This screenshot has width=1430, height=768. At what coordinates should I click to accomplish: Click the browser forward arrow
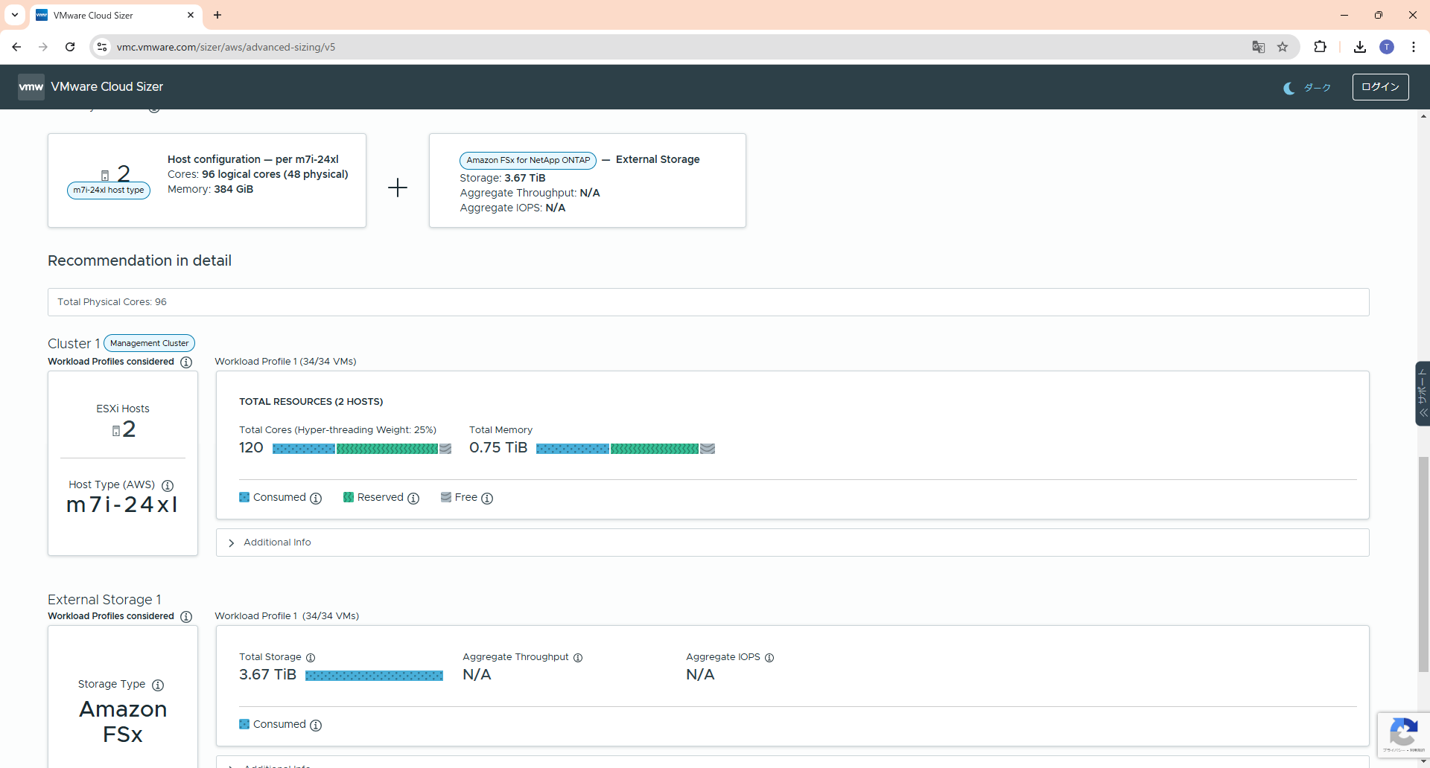(43, 47)
